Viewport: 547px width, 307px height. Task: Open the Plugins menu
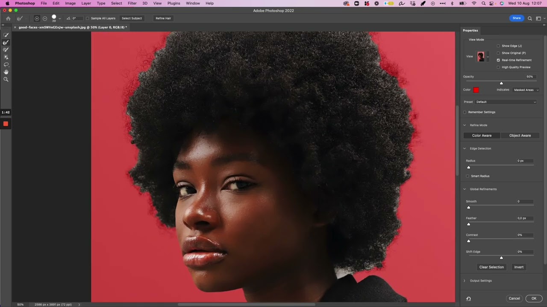point(174,3)
